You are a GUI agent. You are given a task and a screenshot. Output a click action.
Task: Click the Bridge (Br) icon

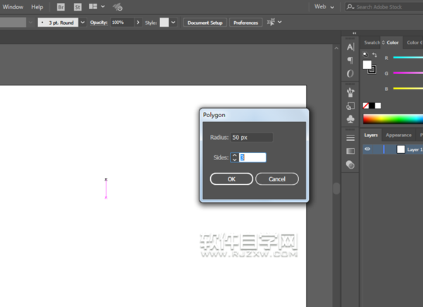click(x=61, y=6)
